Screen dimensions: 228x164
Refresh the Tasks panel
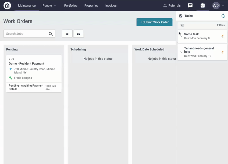(x=223, y=16)
